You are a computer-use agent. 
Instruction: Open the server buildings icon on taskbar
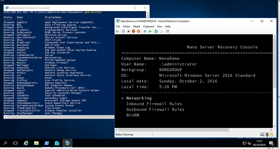click(57, 143)
